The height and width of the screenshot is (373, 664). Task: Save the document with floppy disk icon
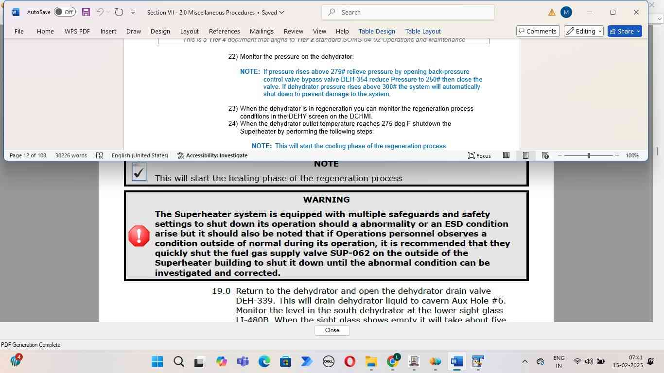[86, 12]
